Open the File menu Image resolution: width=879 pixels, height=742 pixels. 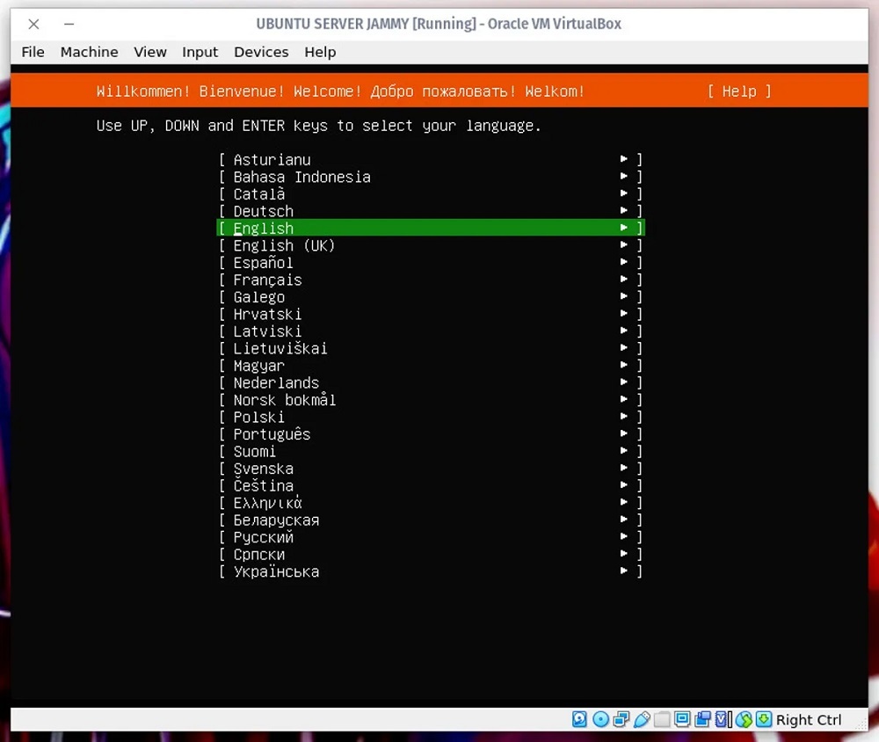33,52
